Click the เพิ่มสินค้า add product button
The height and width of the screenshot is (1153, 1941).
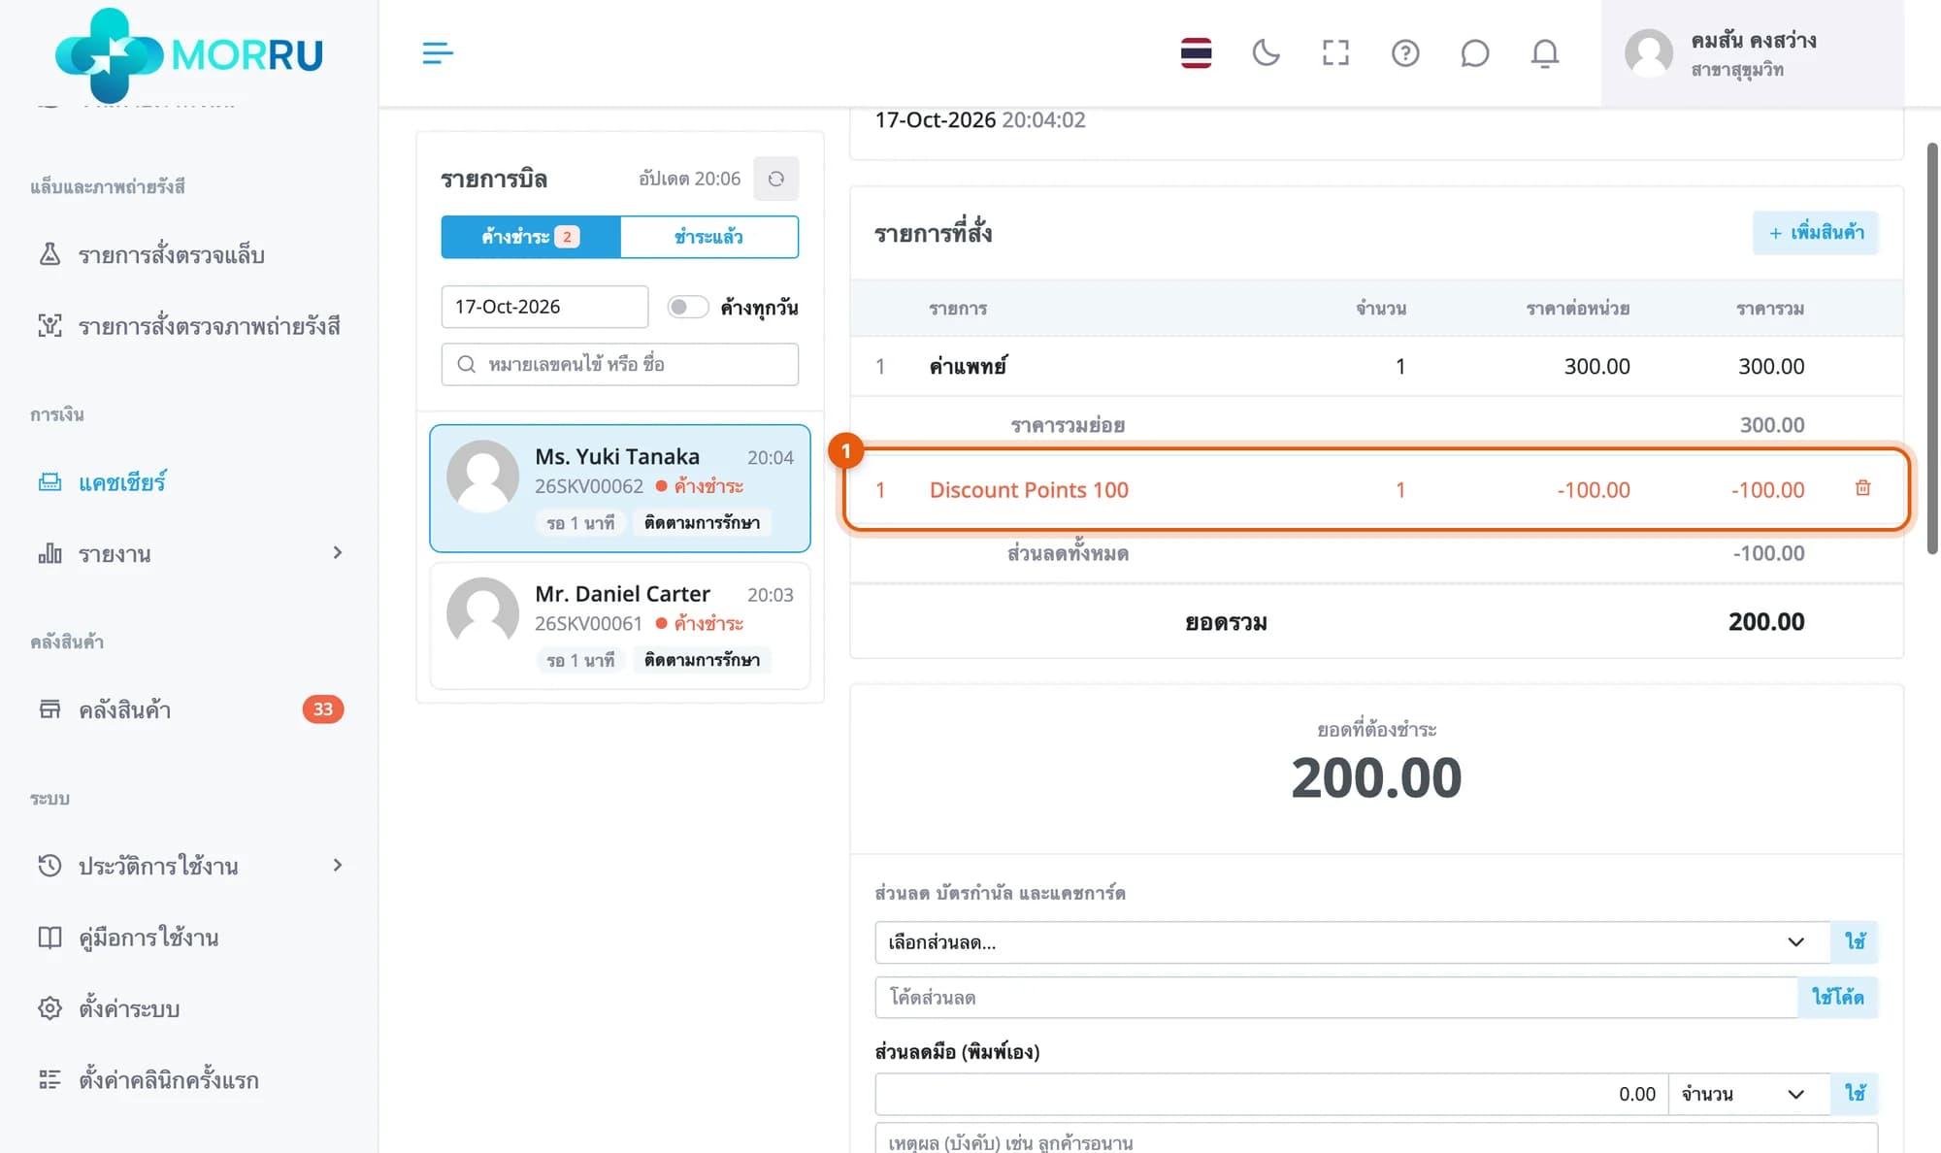tap(1816, 233)
